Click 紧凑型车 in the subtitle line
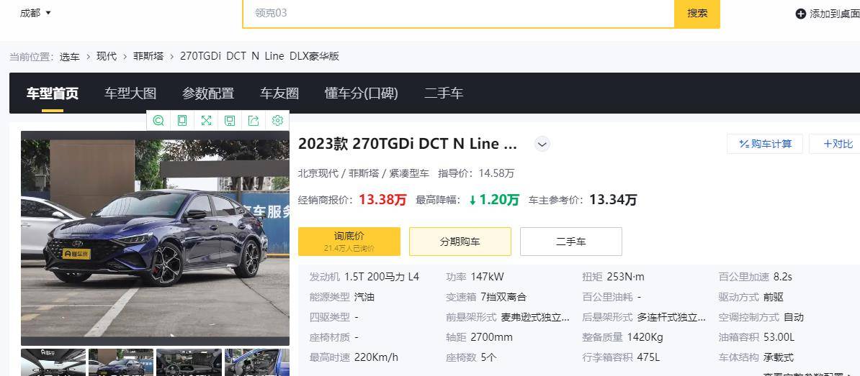 [409, 173]
